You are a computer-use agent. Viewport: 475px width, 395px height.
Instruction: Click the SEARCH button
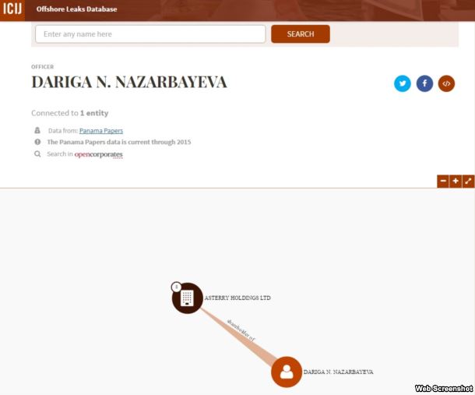click(301, 34)
